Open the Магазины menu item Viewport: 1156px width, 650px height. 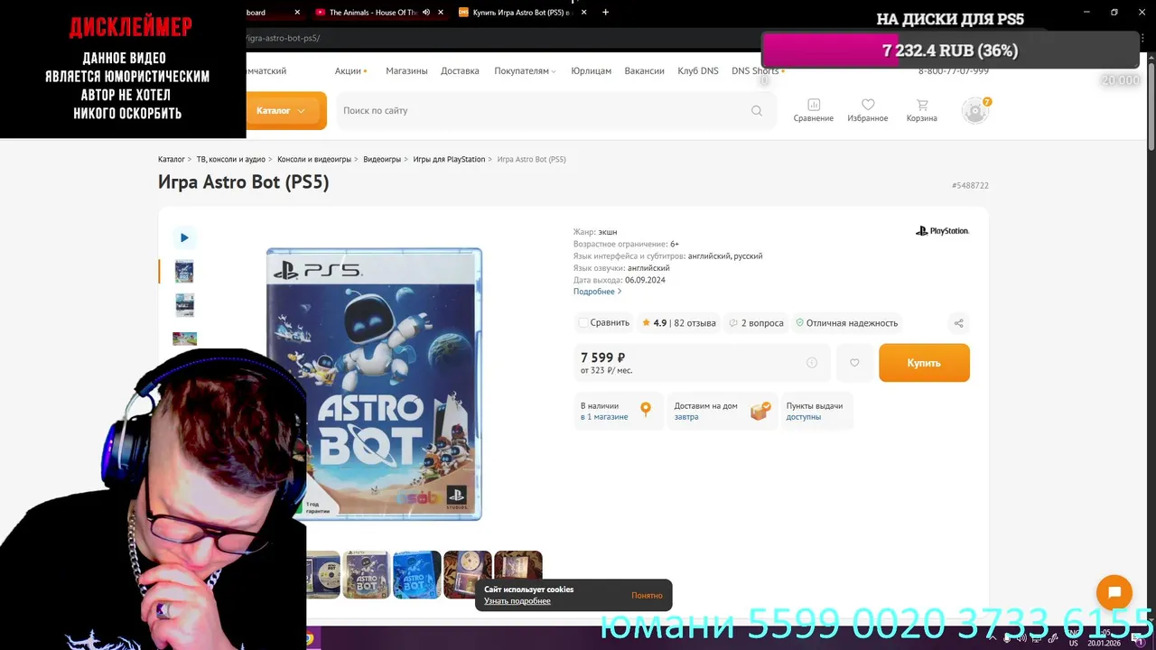pos(406,70)
